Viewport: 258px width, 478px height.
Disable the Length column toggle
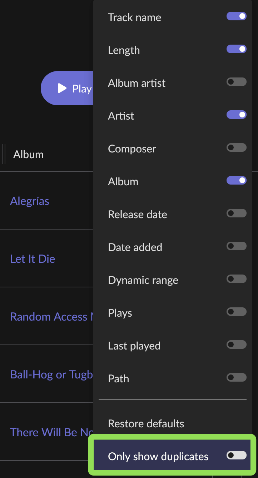236,49
